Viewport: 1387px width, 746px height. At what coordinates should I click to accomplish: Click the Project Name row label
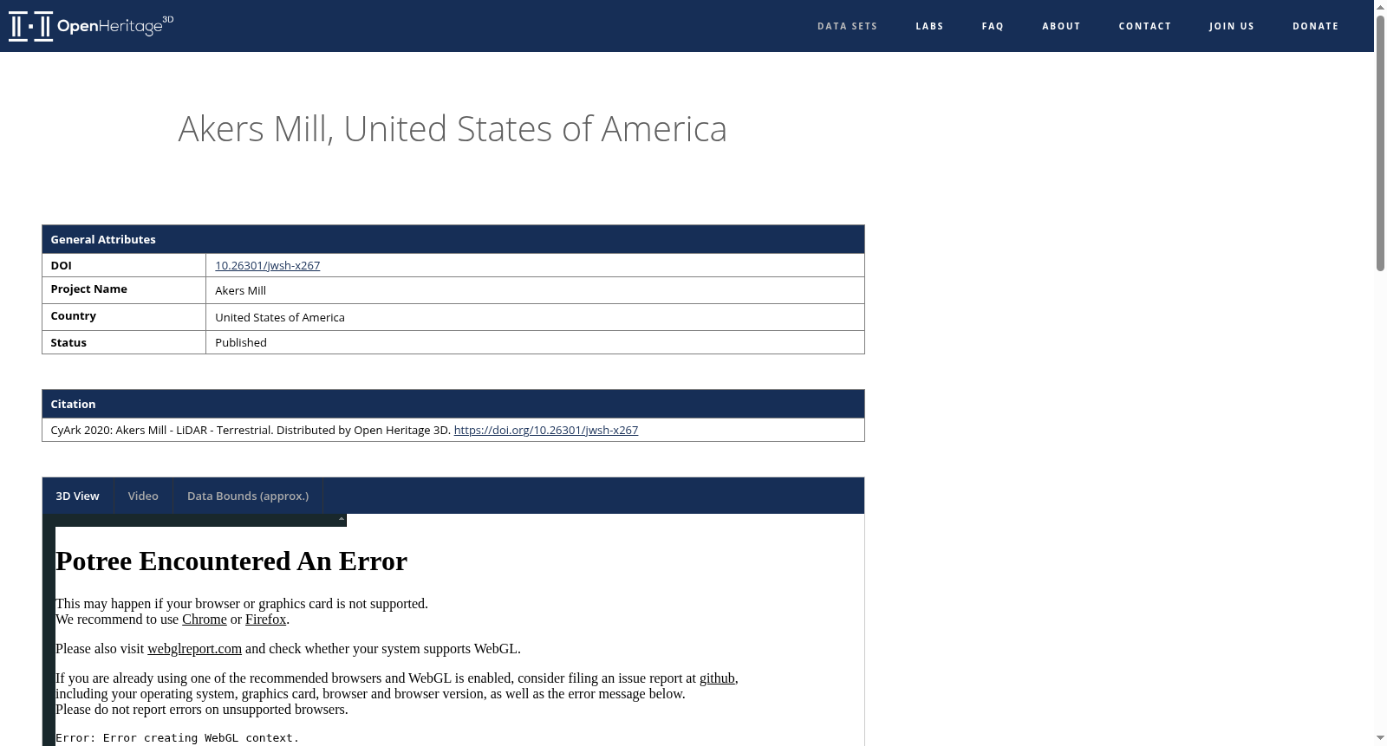click(x=88, y=289)
